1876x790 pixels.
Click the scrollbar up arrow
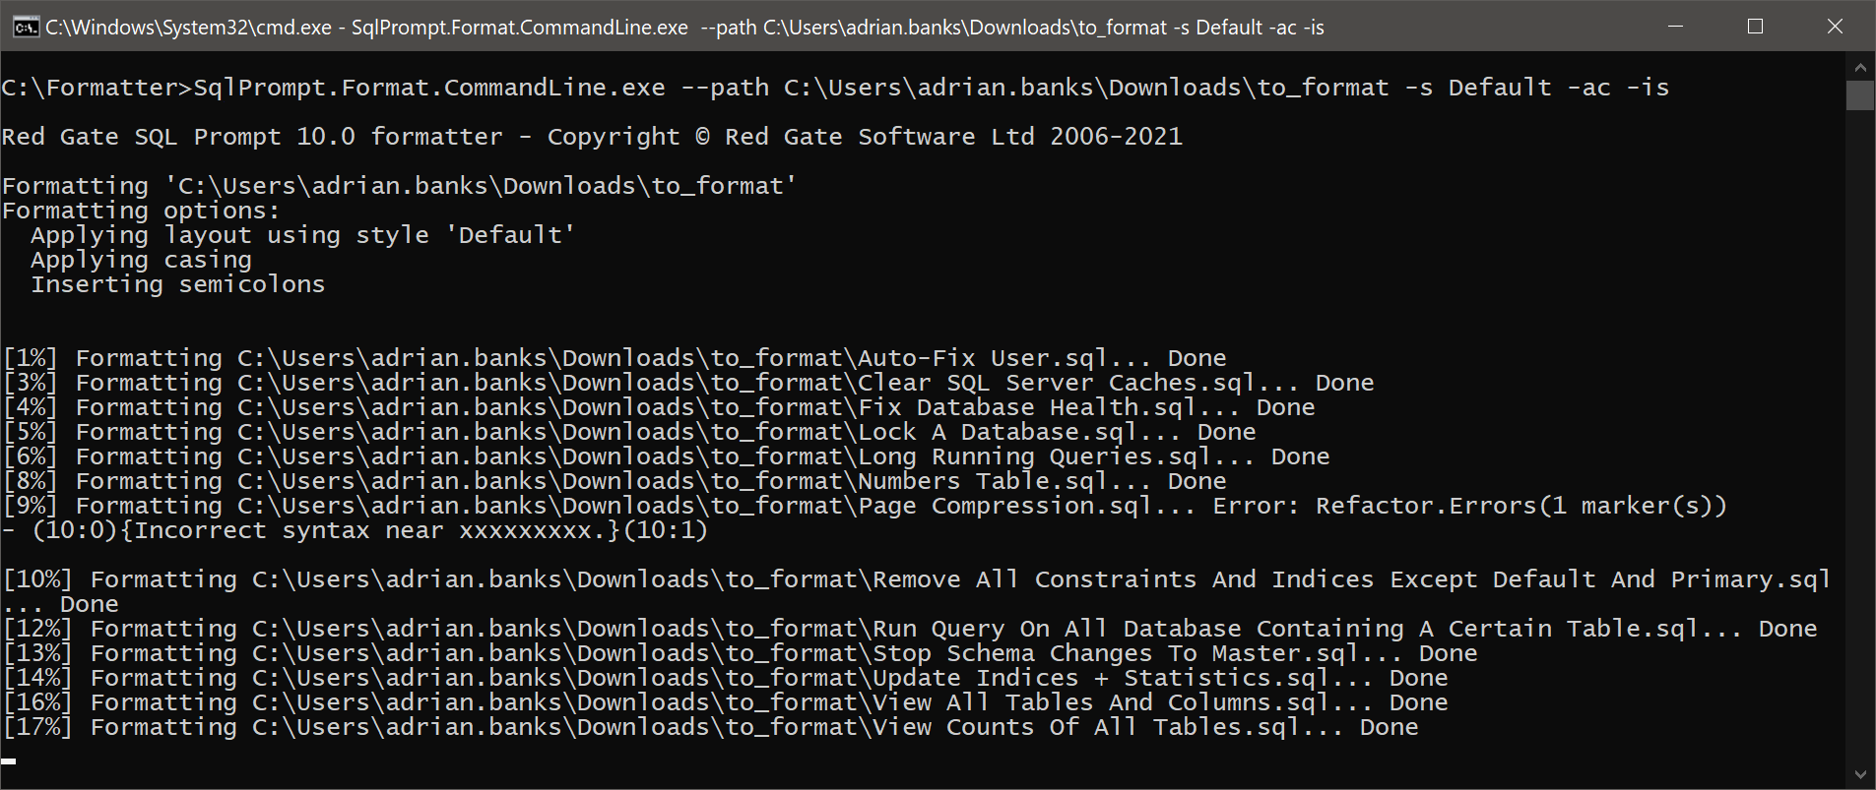(1860, 68)
